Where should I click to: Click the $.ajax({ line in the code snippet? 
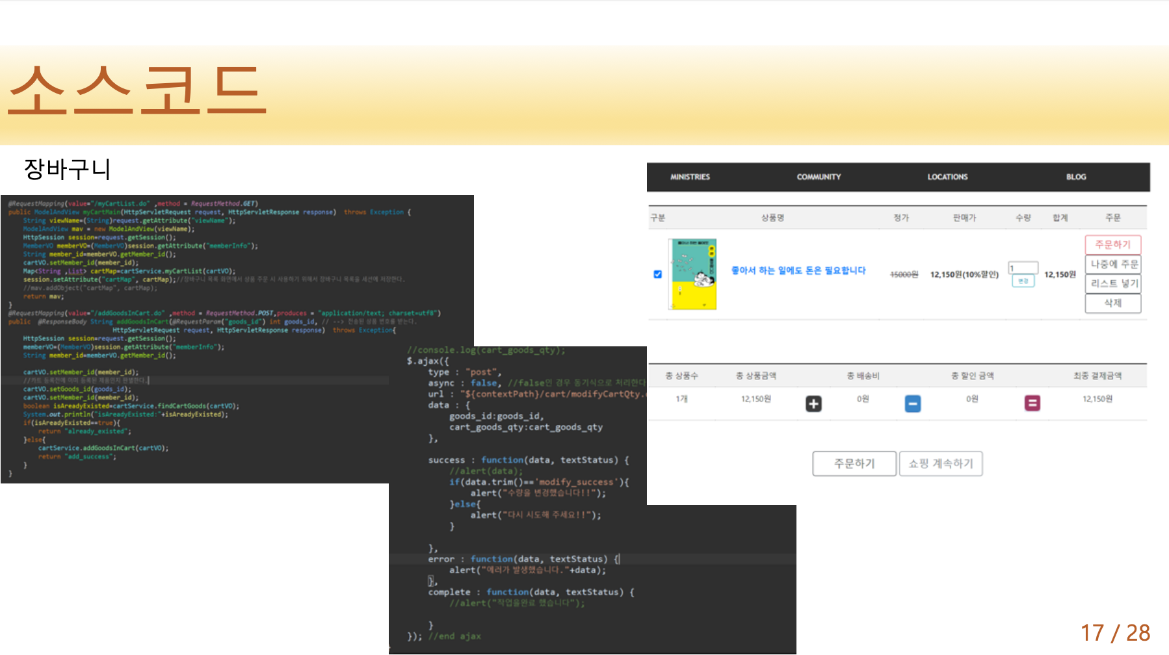coord(428,361)
